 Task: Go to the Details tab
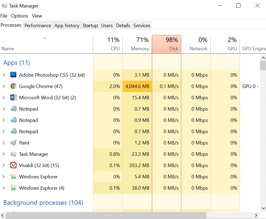123,26
